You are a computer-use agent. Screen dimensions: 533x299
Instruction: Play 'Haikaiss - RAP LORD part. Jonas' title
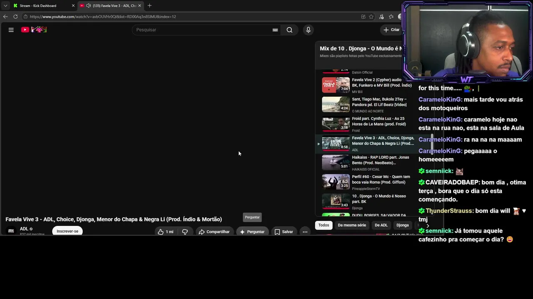tap(381, 160)
